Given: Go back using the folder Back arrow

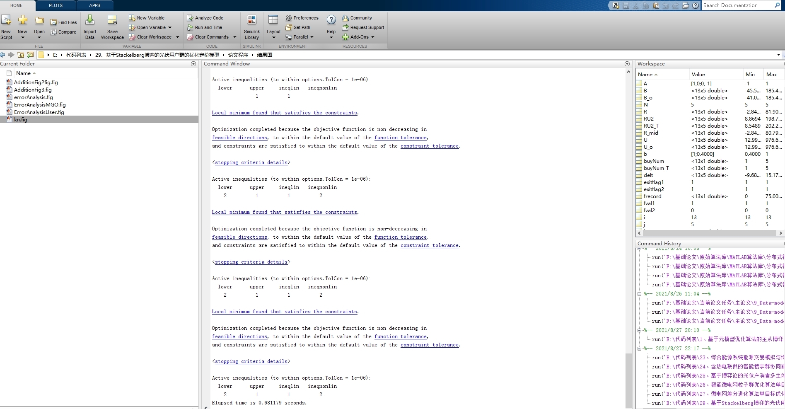Looking at the screenshot, I should tap(3, 55).
